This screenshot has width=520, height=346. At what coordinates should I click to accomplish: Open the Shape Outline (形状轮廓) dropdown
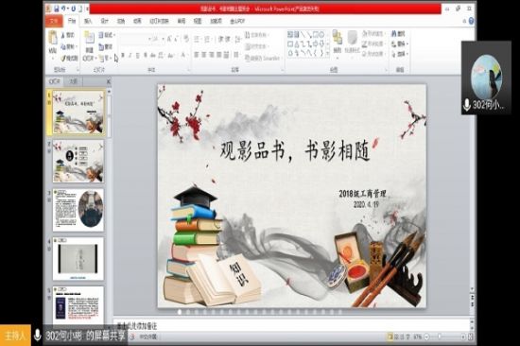[x=373, y=43]
